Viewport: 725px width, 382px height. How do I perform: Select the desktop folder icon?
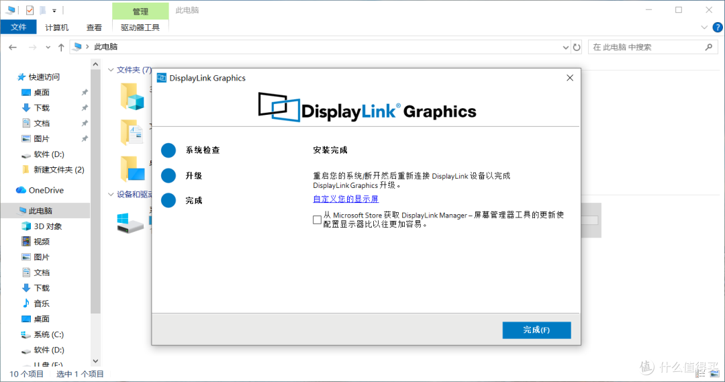pos(132,169)
